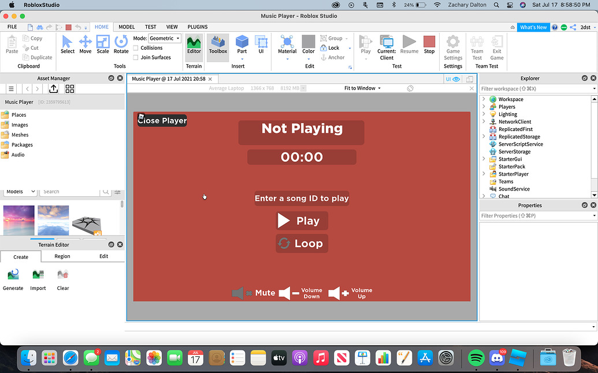Click the Lock tool in Edit group
The image size is (598, 373).
pyautogui.click(x=330, y=47)
